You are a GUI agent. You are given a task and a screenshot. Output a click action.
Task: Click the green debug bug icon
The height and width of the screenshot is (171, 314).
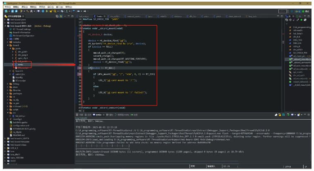coord(47,11)
